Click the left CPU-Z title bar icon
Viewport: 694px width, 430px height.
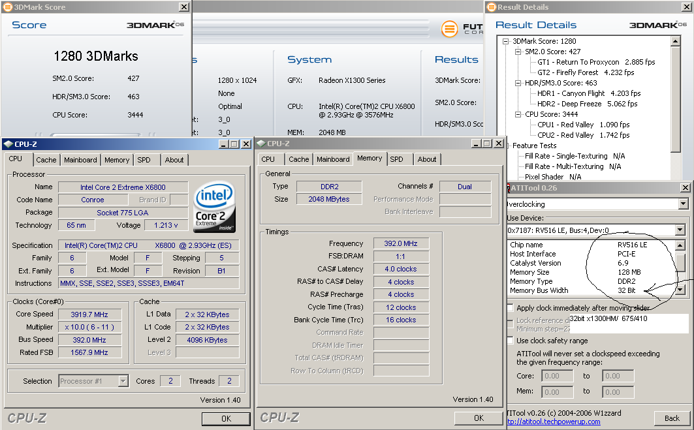[8, 144]
